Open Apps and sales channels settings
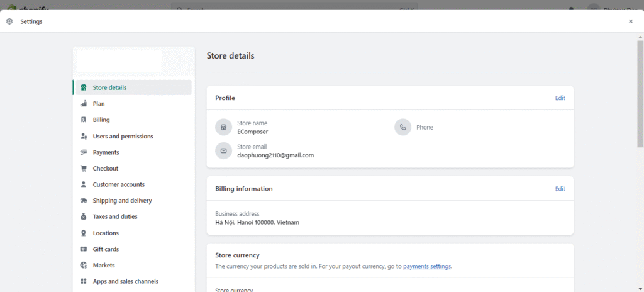 [125, 281]
